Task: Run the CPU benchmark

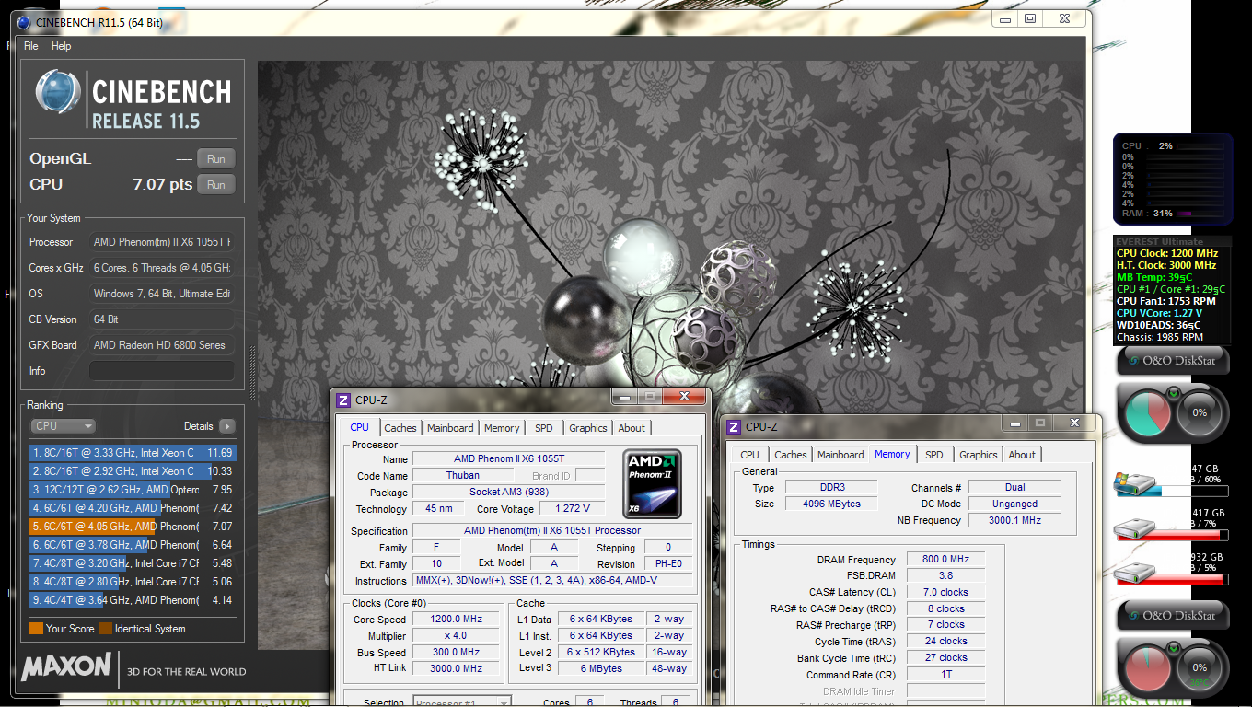Action: (x=216, y=185)
